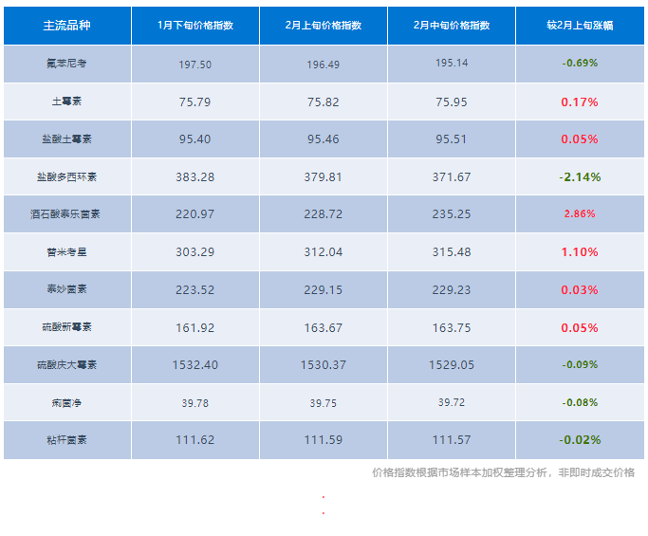The width and height of the screenshot is (648, 536).
Task: Click the 2月上旬价格指数 column header
Action: (x=324, y=26)
